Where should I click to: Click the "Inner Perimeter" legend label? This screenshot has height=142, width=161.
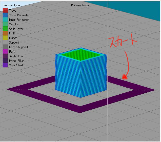[x=19, y=19]
